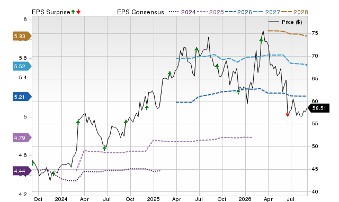Screen dimensions: 339x202
Task: Click the 40 label on the price axis
Action: 315,191
